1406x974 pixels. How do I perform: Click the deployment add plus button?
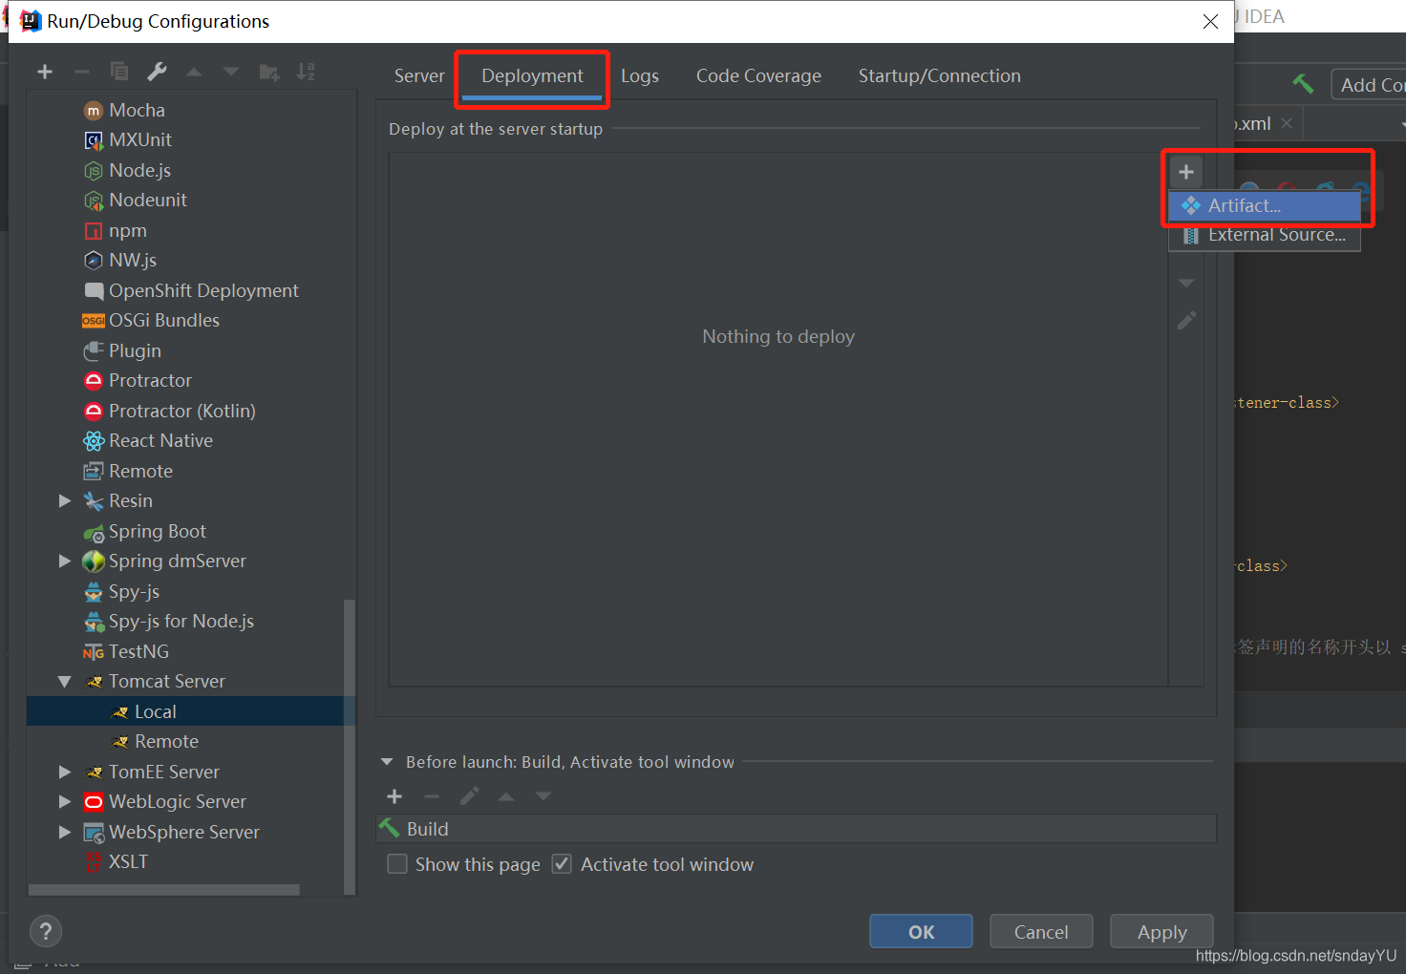tap(1186, 172)
